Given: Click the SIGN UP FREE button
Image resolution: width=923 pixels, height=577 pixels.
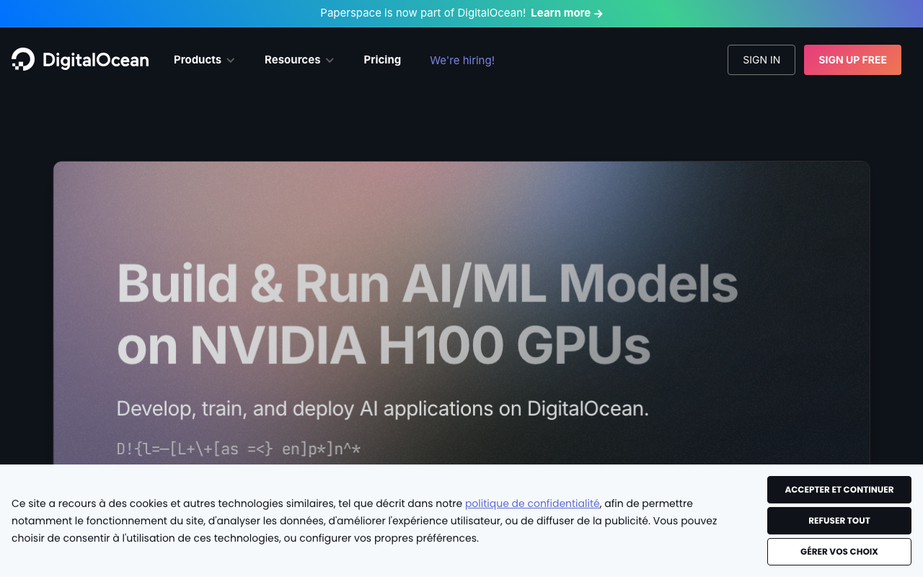Looking at the screenshot, I should [852, 60].
